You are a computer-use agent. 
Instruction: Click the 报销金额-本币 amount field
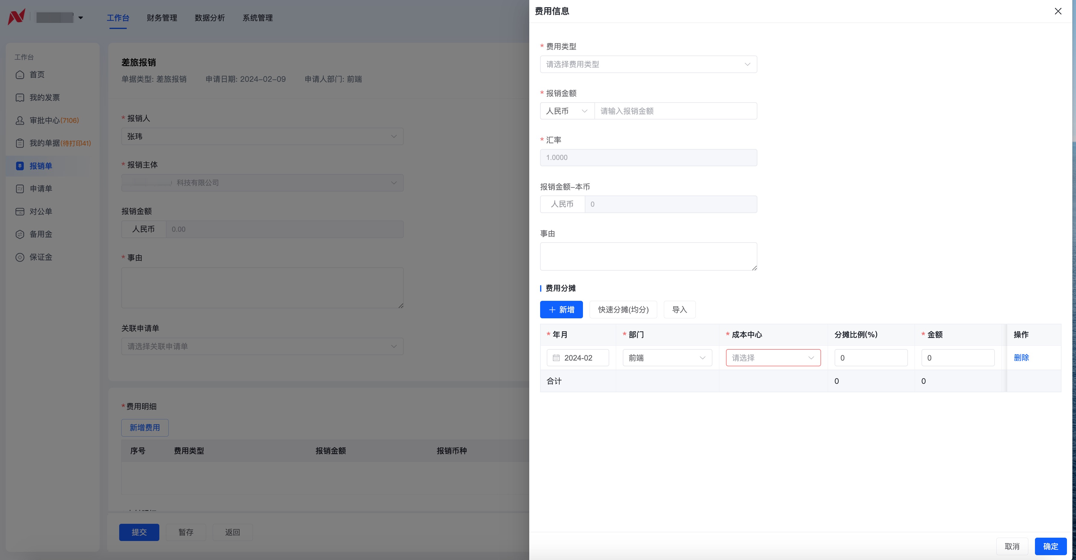(670, 204)
